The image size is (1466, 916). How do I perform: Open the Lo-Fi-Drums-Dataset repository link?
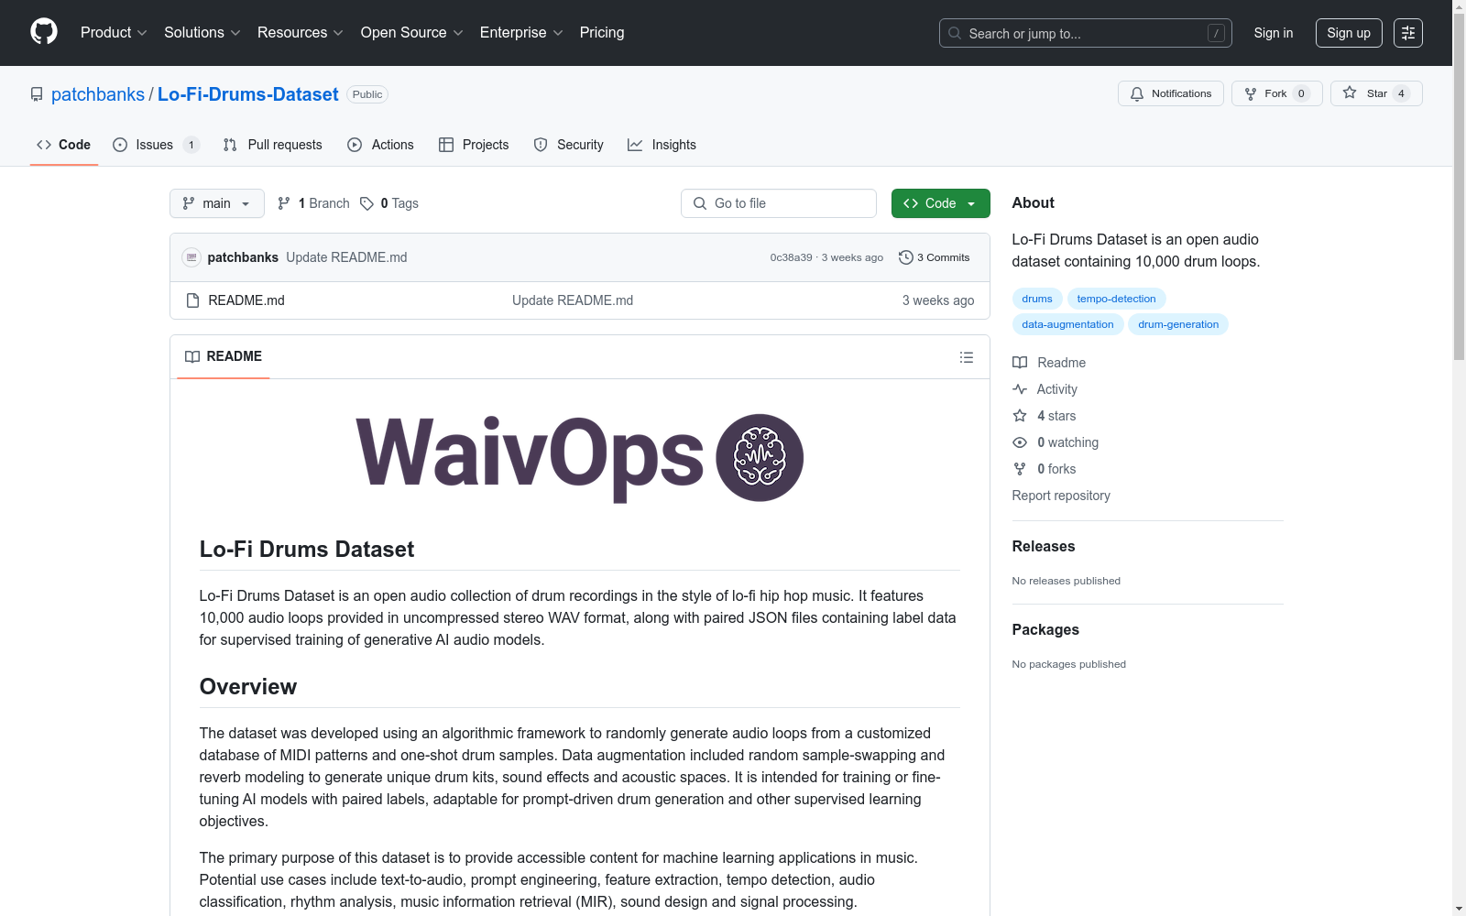248,94
